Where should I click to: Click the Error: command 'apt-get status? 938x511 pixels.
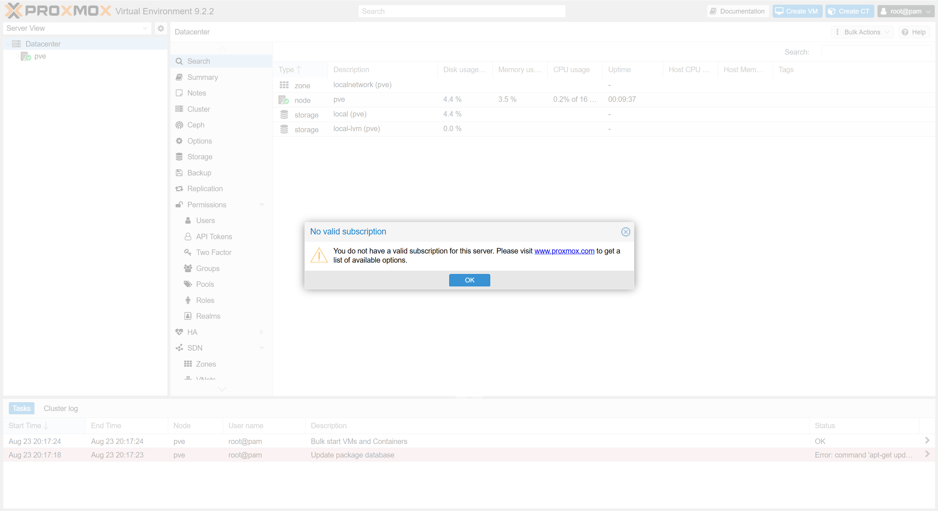[x=864, y=455]
